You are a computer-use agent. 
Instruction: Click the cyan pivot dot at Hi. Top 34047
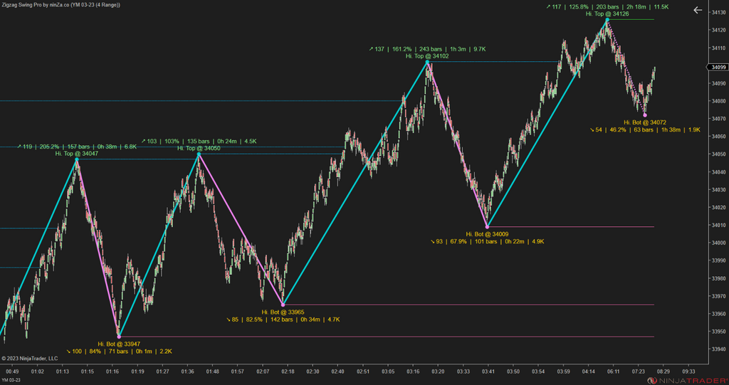(77, 159)
